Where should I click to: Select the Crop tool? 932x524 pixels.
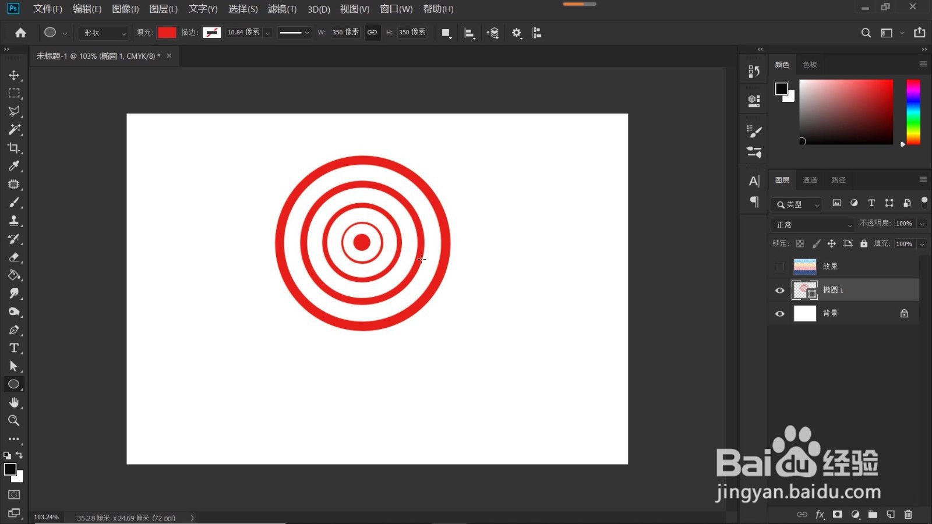pos(14,148)
